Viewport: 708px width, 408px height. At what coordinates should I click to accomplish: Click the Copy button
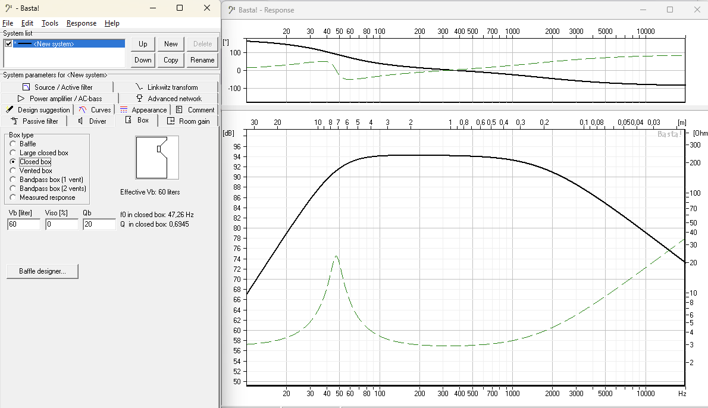click(x=171, y=60)
